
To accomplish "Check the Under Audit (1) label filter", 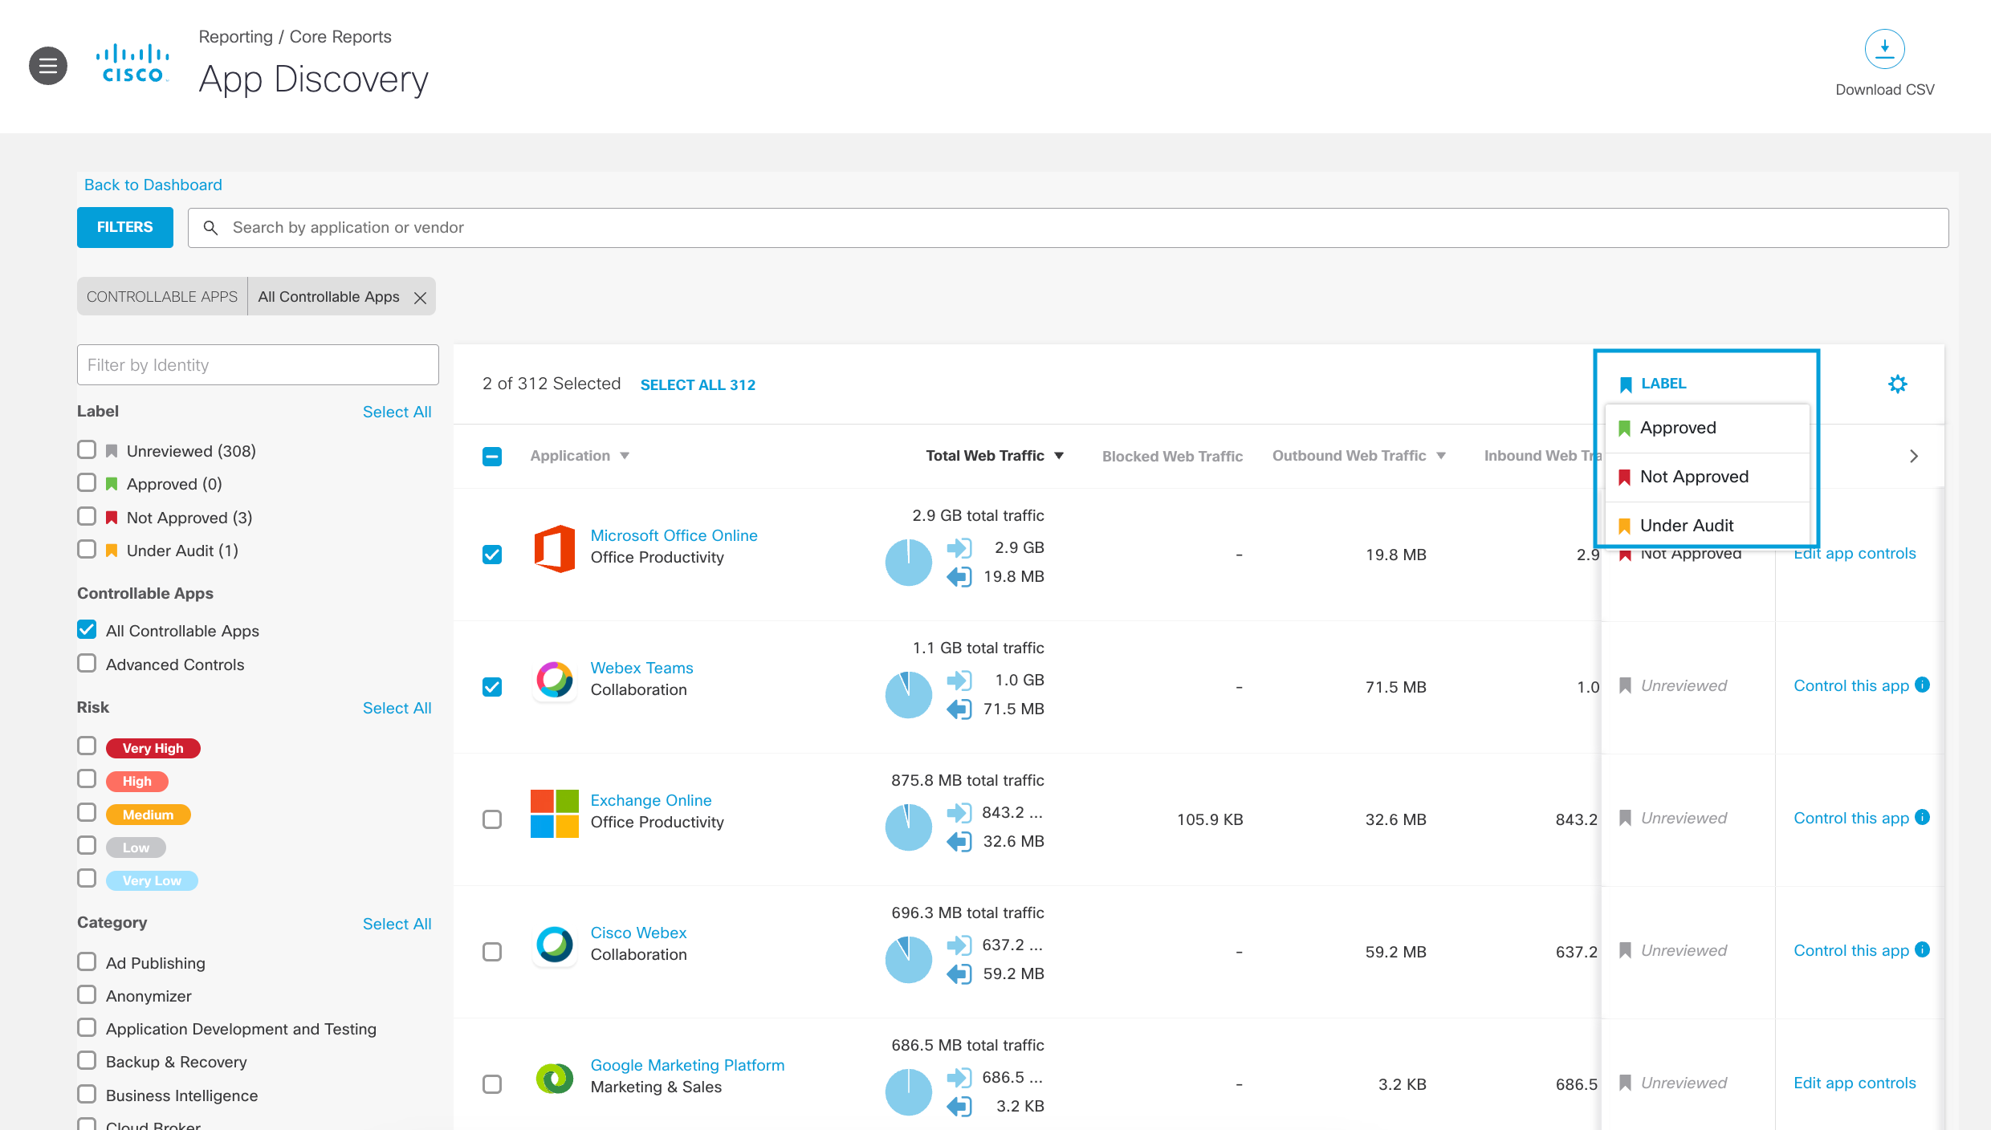I will point(87,549).
